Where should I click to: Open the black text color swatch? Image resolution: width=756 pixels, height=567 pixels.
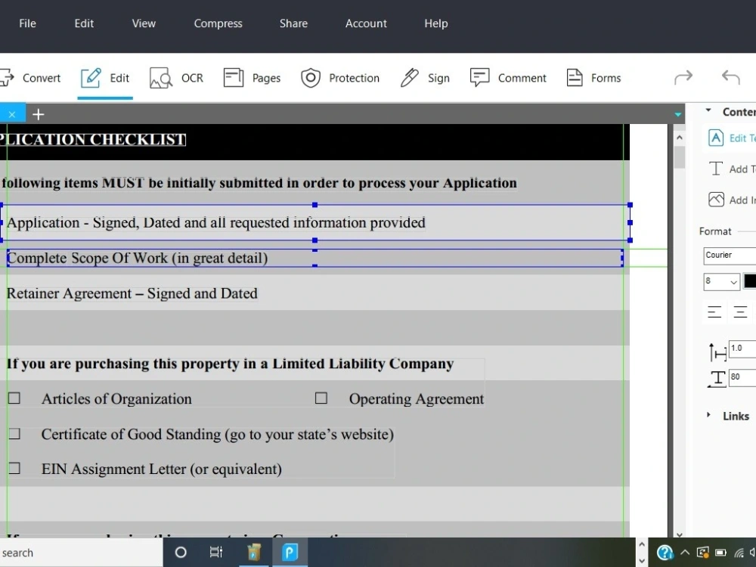750,281
